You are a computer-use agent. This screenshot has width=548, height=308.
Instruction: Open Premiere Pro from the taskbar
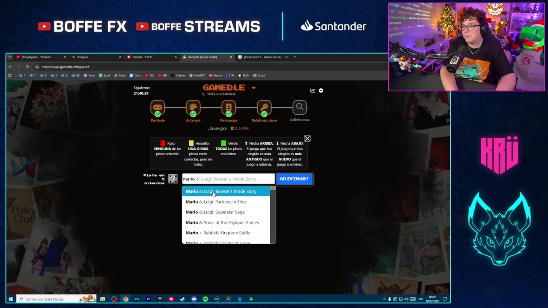(149, 299)
